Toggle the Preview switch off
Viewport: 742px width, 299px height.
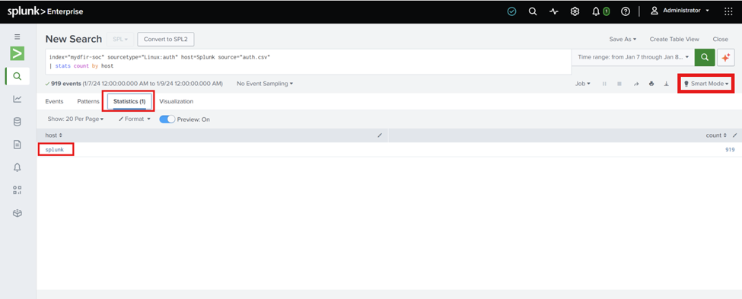tap(167, 119)
